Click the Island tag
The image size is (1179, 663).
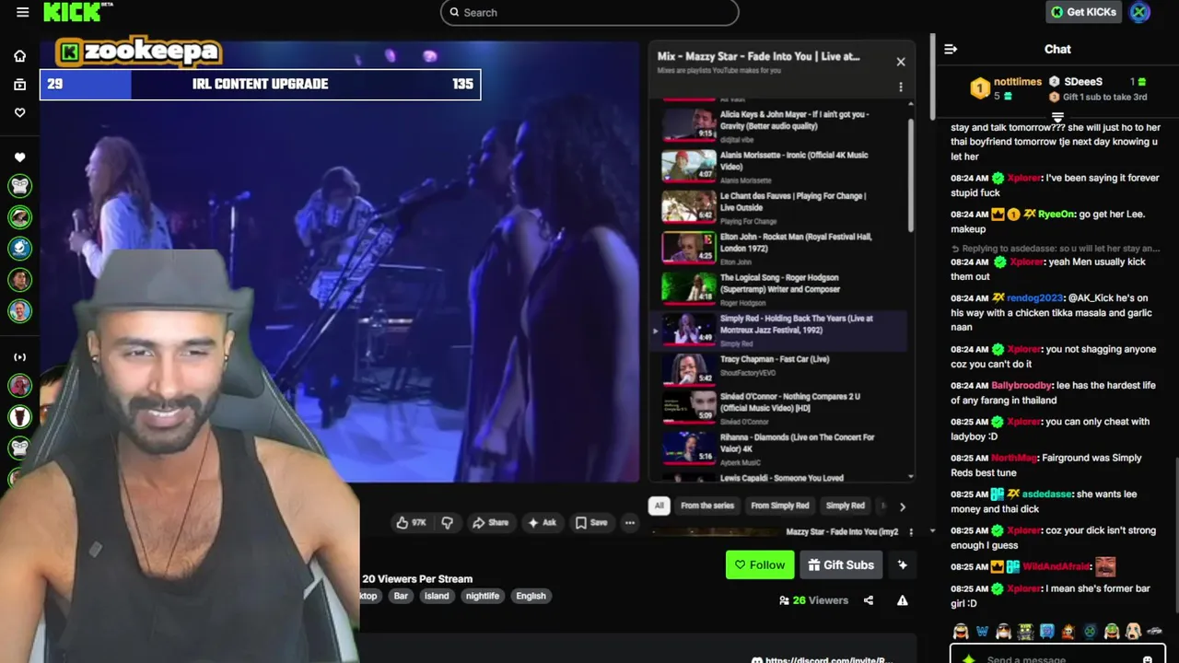(x=437, y=596)
